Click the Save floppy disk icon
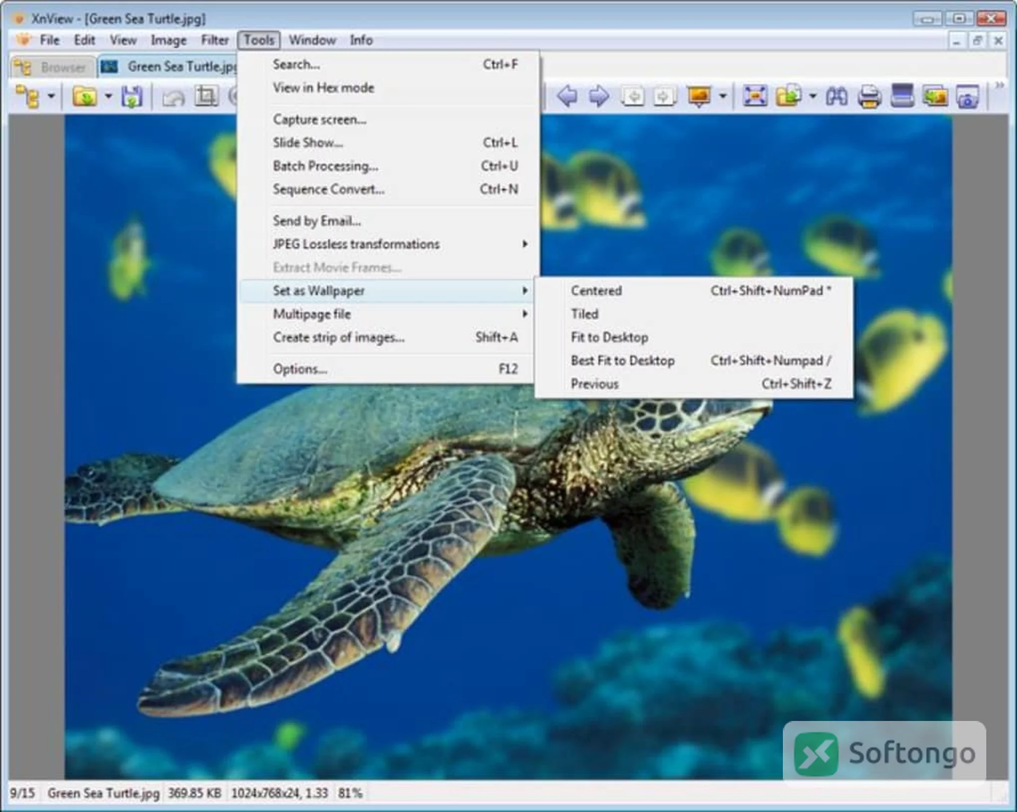Image resolution: width=1017 pixels, height=812 pixels. pyautogui.click(x=132, y=96)
